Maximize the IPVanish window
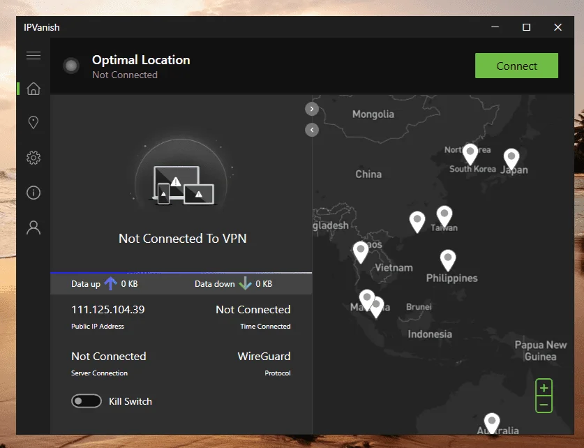Viewport: 584px width, 448px height. pyautogui.click(x=526, y=27)
